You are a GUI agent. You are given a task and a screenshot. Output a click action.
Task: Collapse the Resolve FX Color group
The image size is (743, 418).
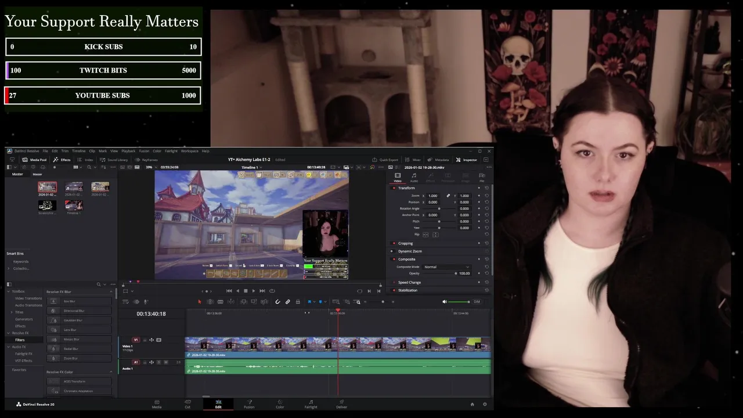111,372
